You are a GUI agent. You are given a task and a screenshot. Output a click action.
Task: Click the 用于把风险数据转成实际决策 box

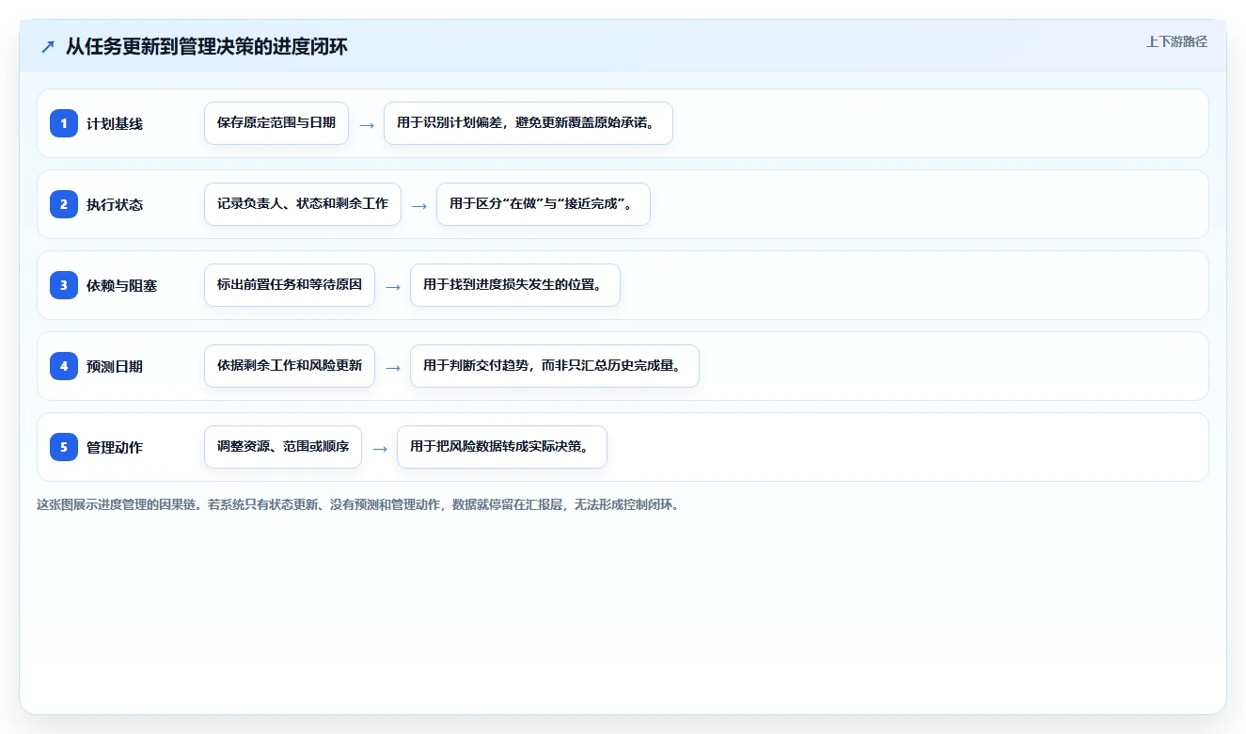pos(502,447)
